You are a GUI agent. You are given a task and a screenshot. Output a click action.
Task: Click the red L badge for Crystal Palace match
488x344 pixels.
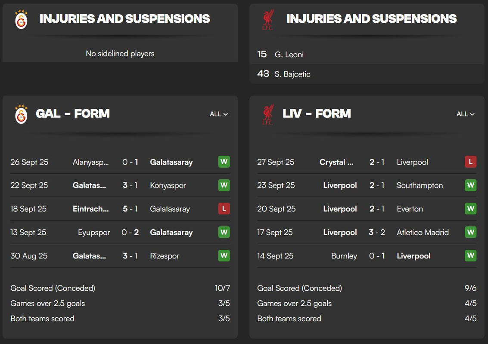pos(470,162)
